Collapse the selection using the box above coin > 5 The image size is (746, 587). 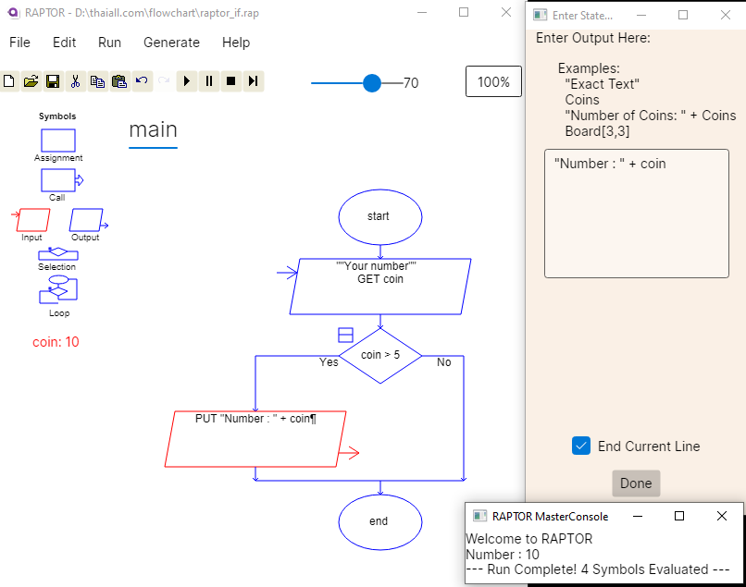(345, 335)
